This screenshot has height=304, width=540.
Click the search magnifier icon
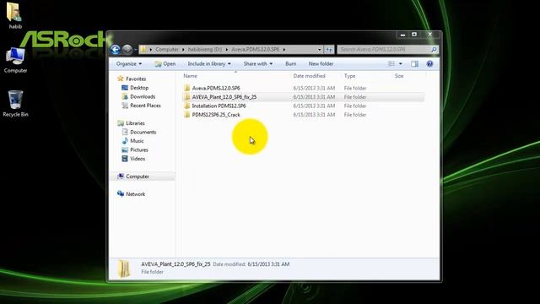coord(434,50)
